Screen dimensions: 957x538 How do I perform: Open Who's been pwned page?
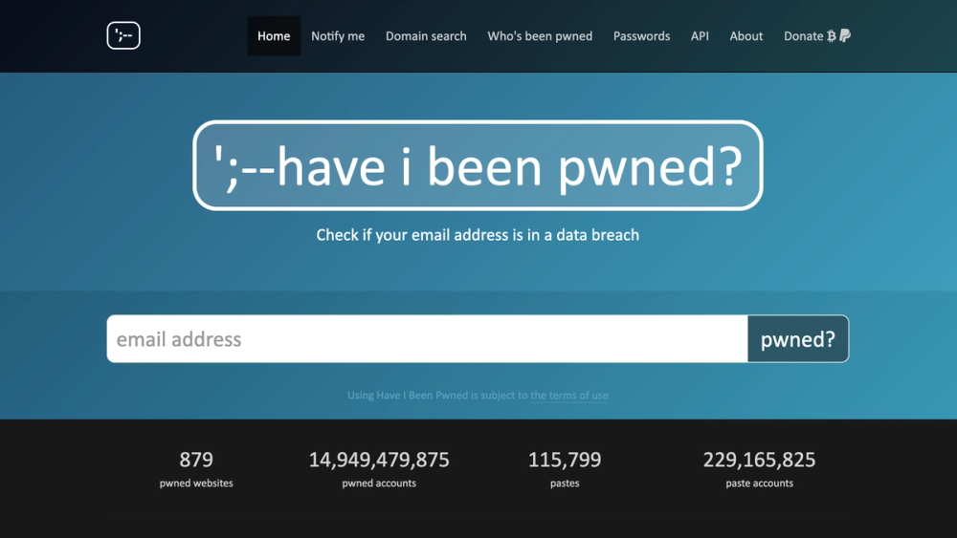pos(540,36)
